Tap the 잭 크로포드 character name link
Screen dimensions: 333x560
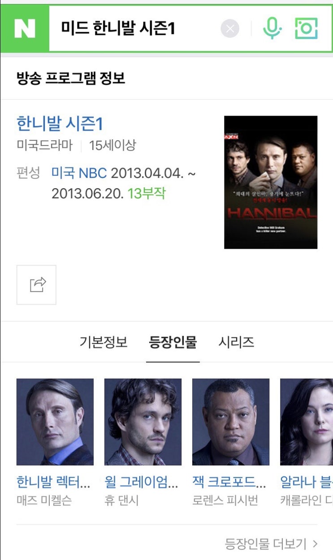(x=229, y=482)
